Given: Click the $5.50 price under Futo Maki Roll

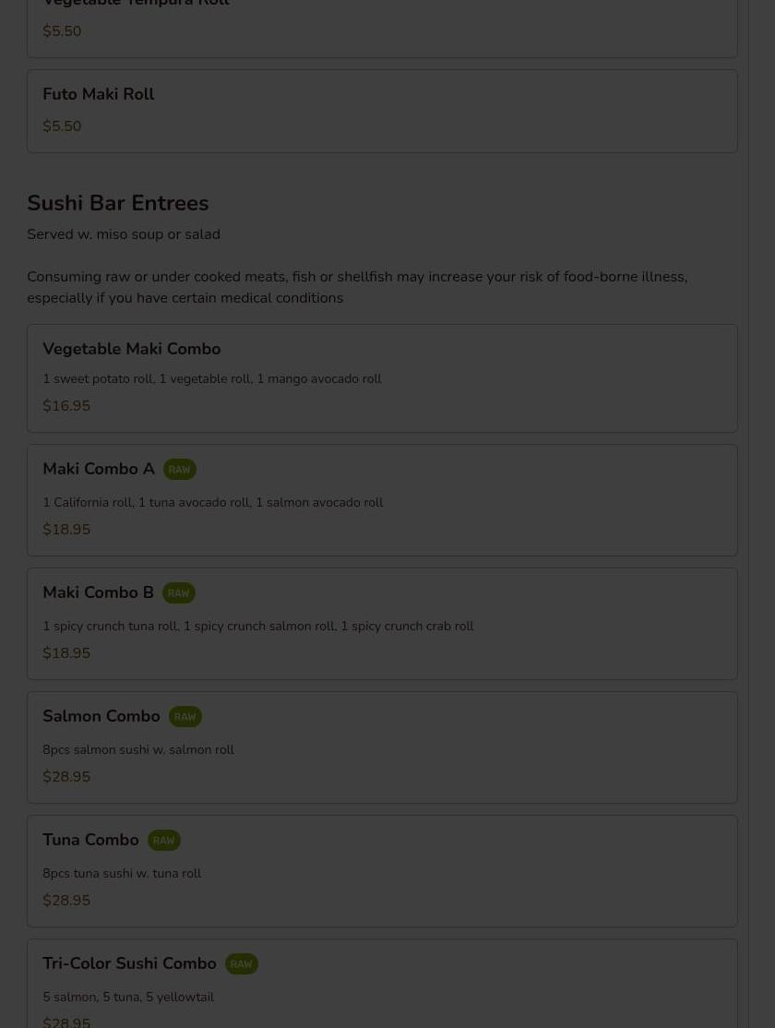Looking at the screenshot, I should (x=62, y=126).
